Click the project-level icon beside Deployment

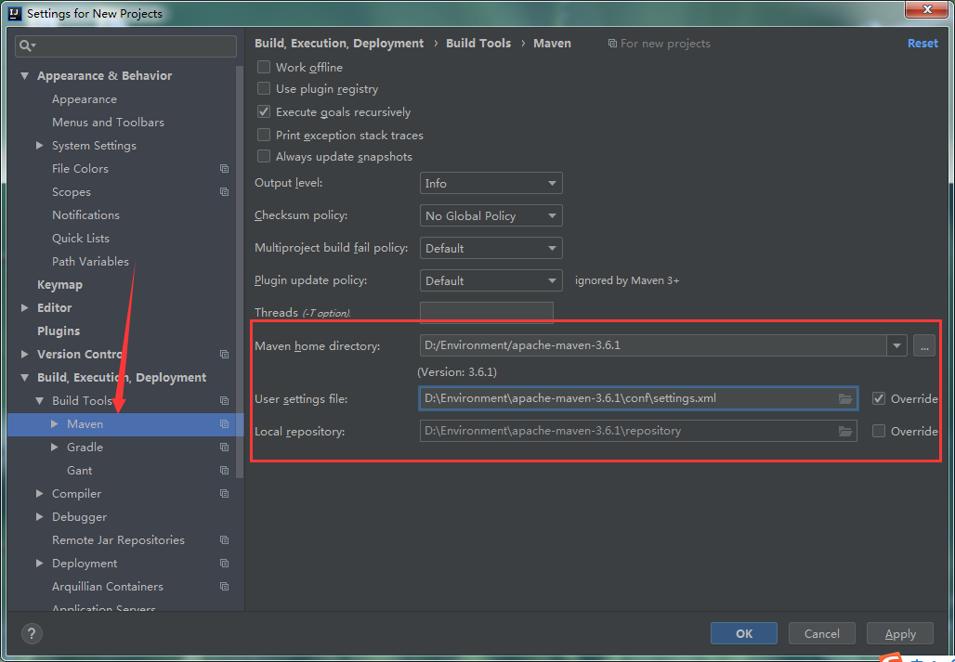tap(224, 563)
